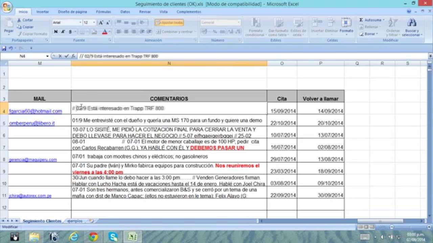Open Ordenar y filtrar
This screenshot has height=243, width=433.
(393, 27)
